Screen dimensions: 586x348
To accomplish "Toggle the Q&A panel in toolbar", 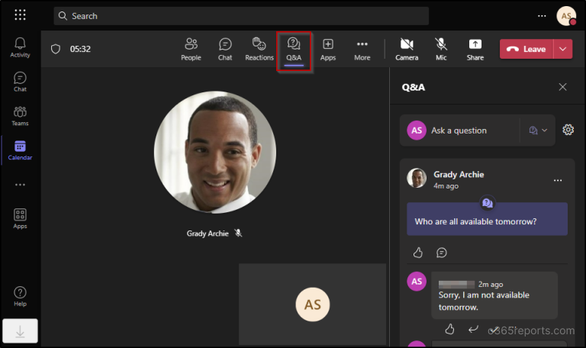I will [x=294, y=50].
